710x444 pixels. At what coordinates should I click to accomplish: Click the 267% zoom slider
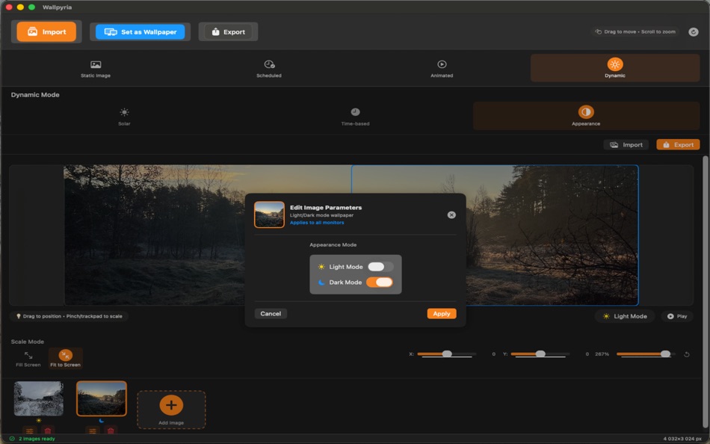pos(646,354)
